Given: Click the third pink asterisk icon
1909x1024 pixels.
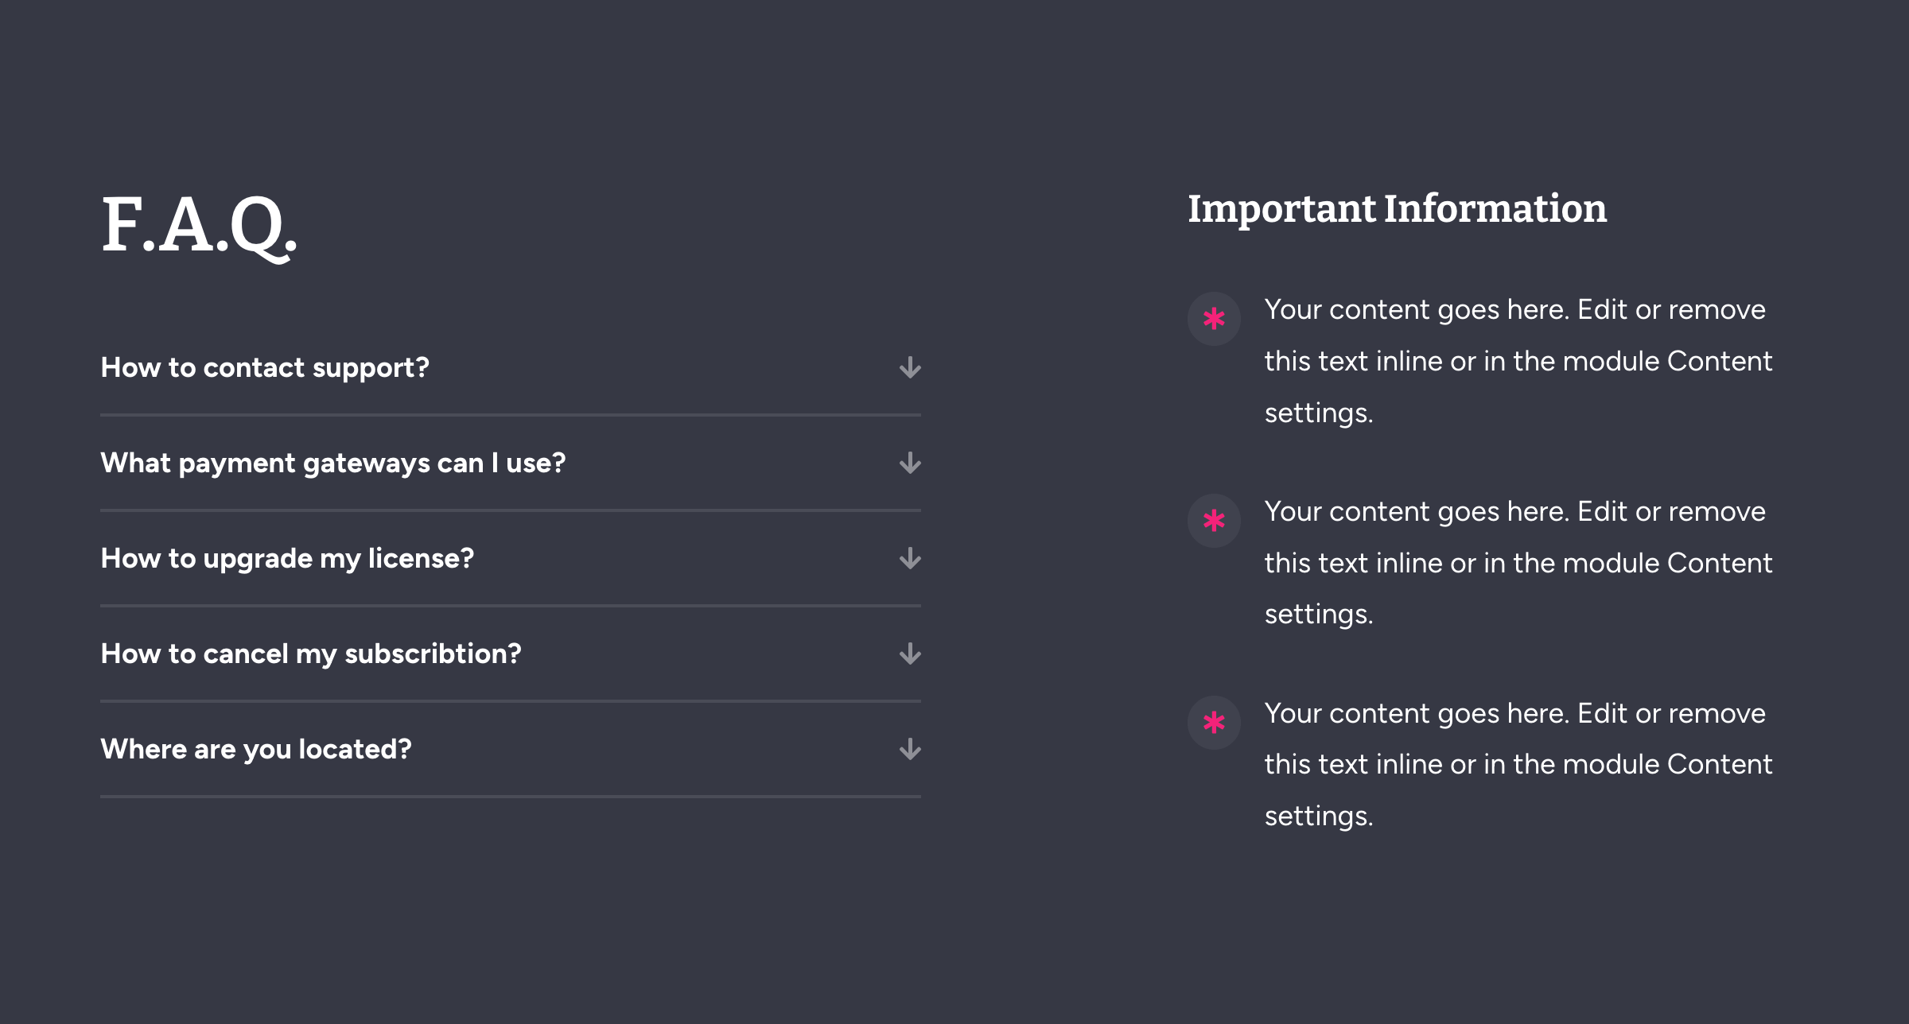Looking at the screenshot, I should tap(1214, 723).
